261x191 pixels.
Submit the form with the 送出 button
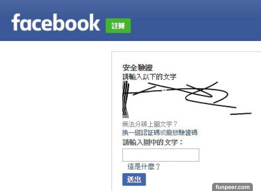134,180
